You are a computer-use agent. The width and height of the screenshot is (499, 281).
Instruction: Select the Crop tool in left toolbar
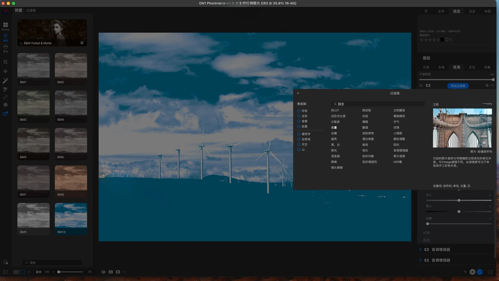(5, 62)
